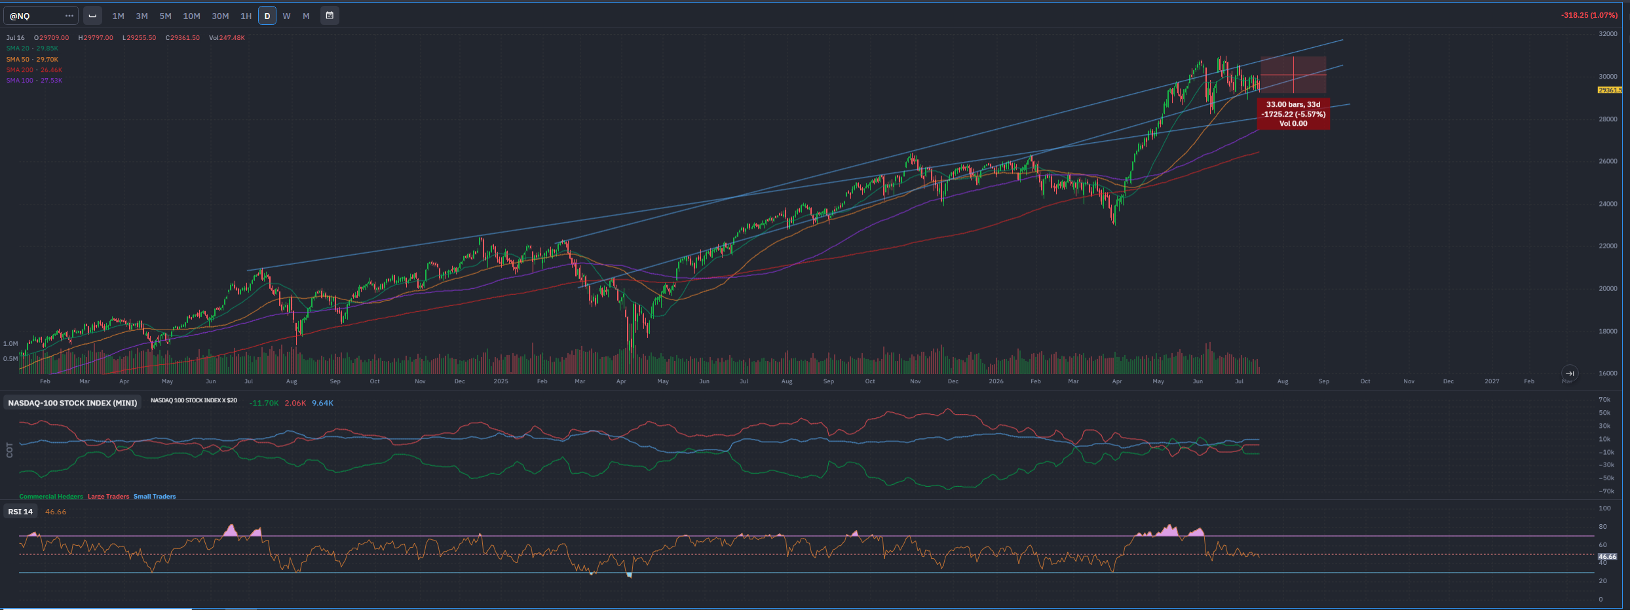
Task: Click the SMA 50 legend entry
Action: [32, 60]
